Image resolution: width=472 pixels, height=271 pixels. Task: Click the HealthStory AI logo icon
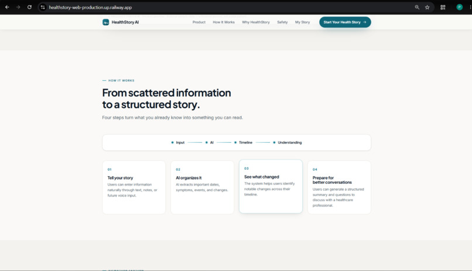point(105,22)
